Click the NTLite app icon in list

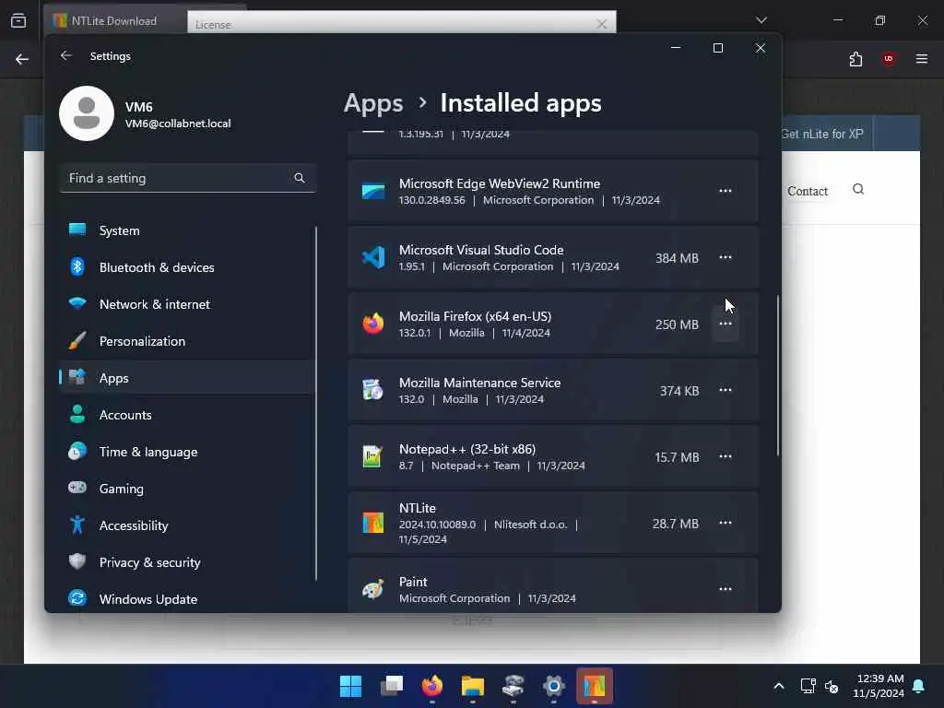point(373,523)
